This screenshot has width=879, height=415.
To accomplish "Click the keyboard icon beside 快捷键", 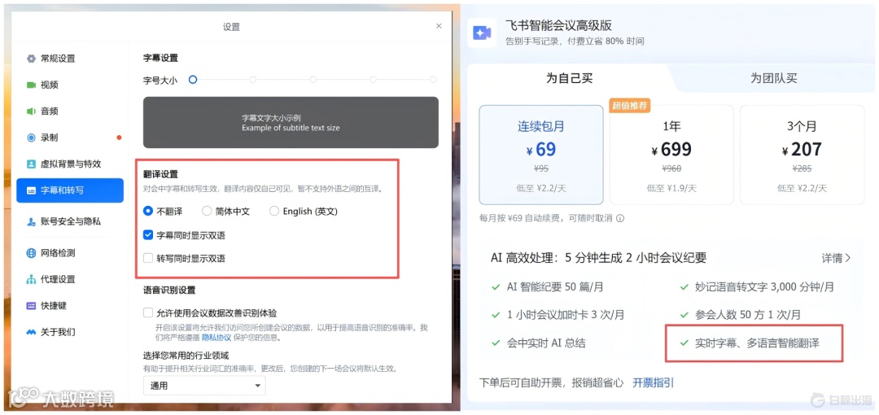I will [32, 306].
